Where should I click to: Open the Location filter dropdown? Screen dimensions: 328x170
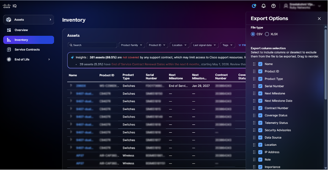179,45
